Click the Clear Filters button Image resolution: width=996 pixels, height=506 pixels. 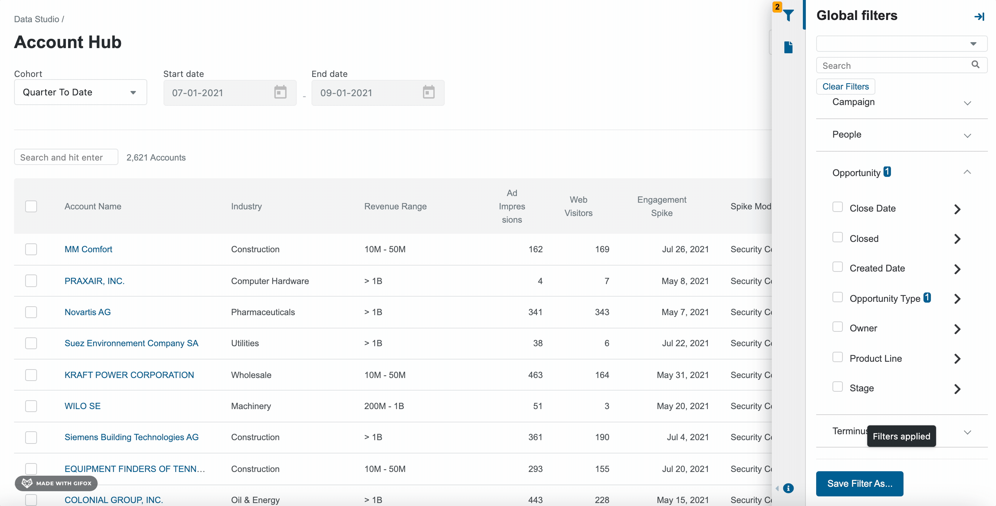point(845,87)
